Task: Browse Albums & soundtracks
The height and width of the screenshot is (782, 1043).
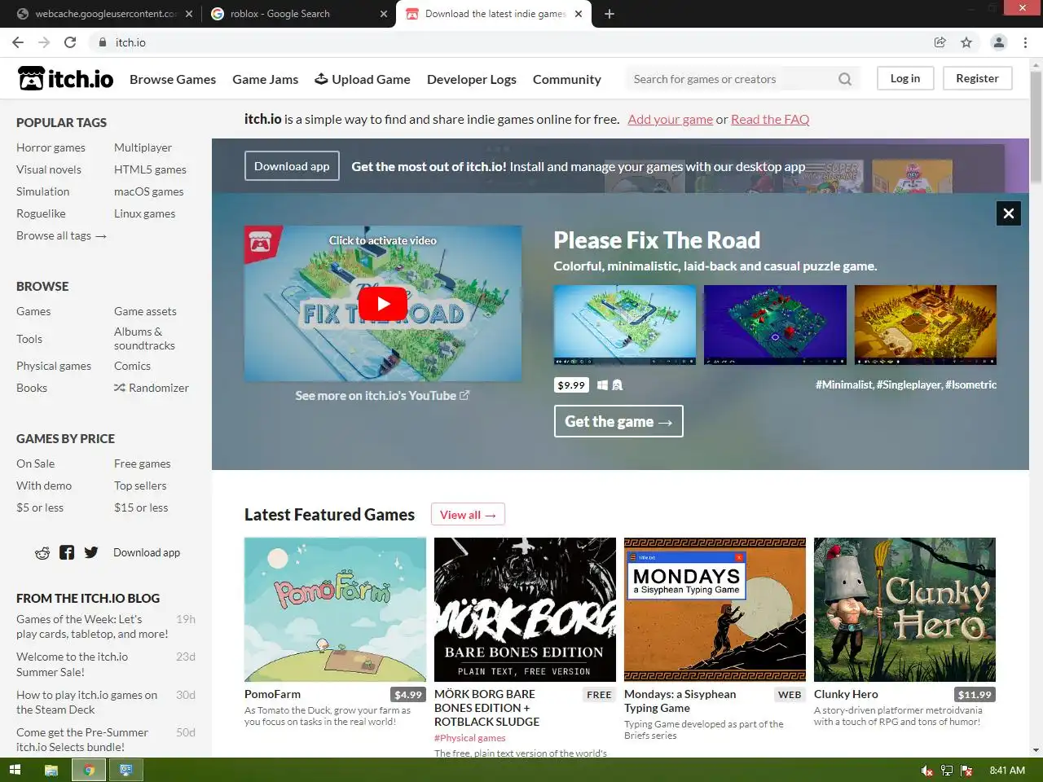Action: pos(144,338)
